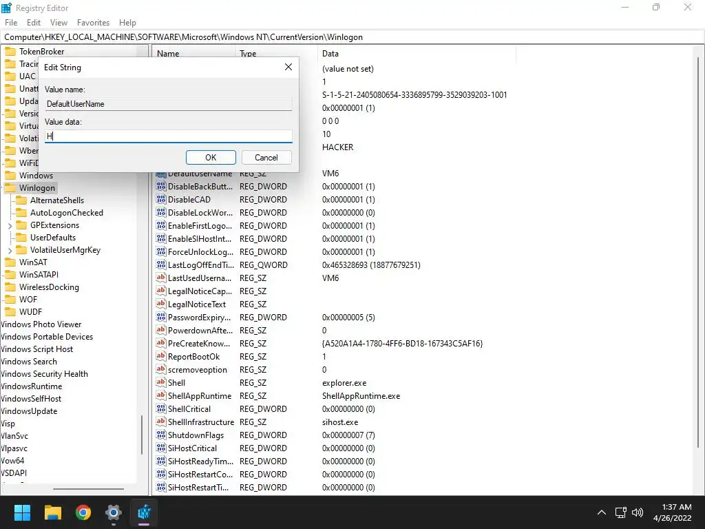705x529 pixels.
Task: Click the ForceUnlockLogon DWORD icon
Action: [161, 251]
